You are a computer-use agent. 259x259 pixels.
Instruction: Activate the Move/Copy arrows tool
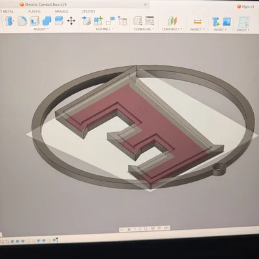pyautogui.click(x=71, y=21)
